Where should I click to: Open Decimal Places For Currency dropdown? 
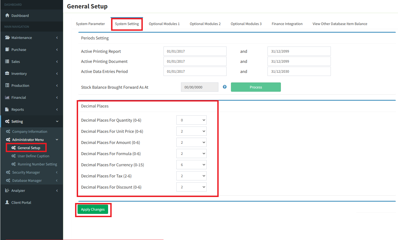[191, 165]
